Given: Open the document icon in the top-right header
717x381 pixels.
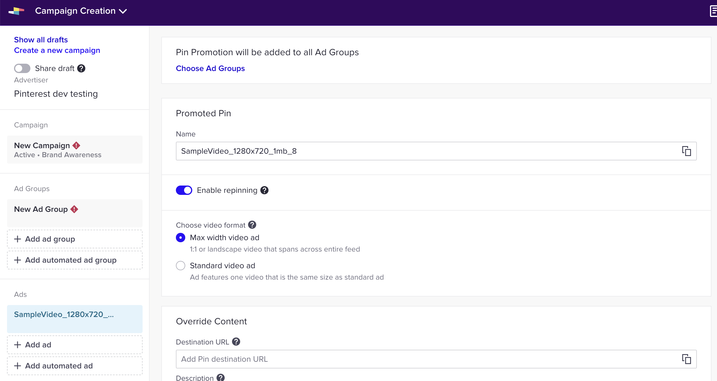Looking at the screenshot, I should 713,11.
